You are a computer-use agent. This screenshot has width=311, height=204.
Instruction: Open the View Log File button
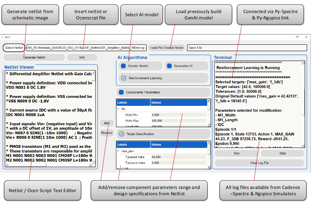[x=259, y=163]
